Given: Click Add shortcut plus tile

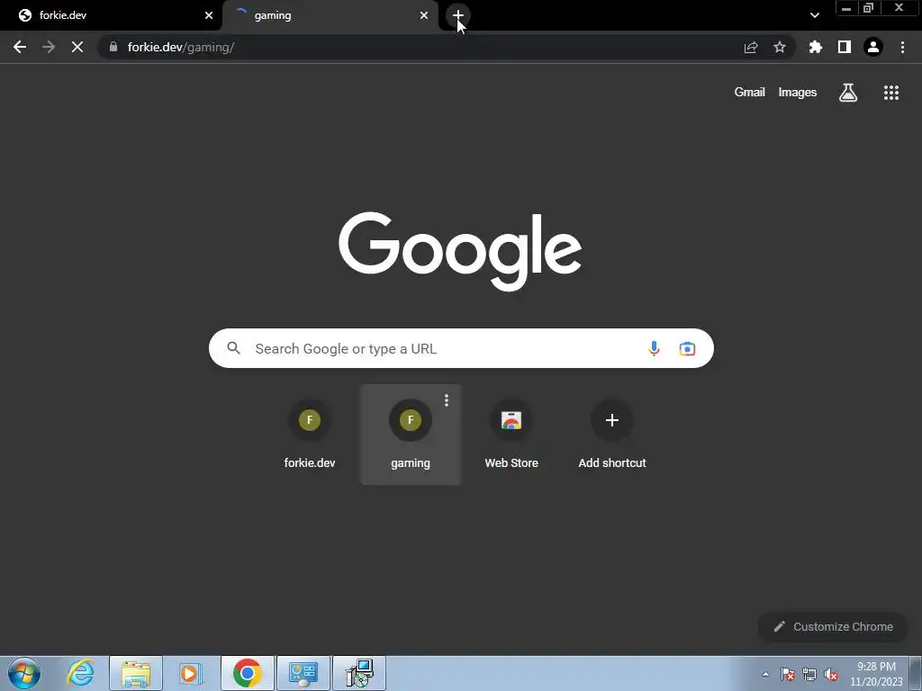Looking at the screenshot, I should [x=612, y=435].
